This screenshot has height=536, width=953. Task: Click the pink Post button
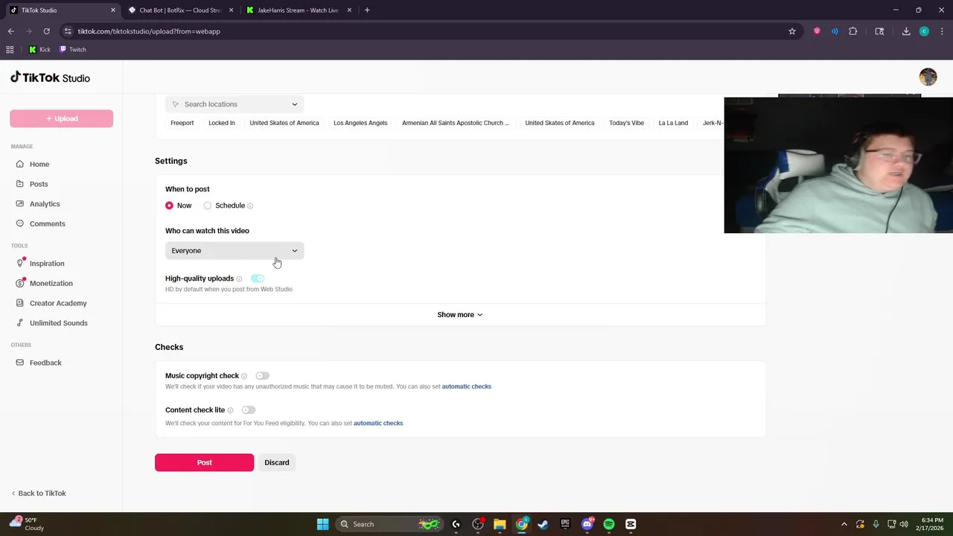coord(204,462)
